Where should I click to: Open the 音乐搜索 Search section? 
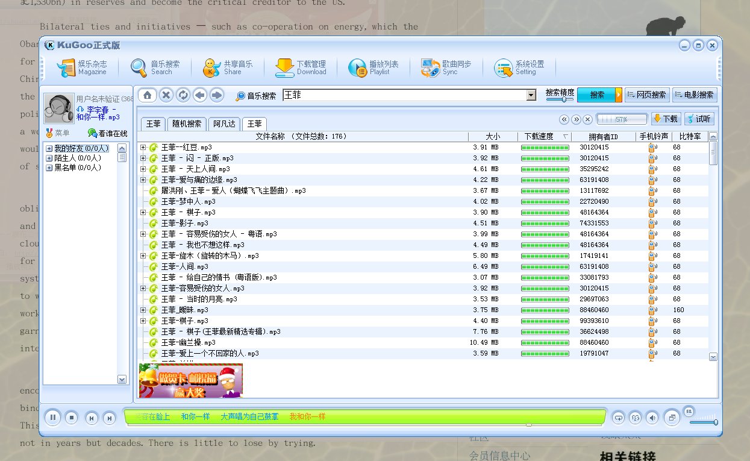click(155, 67)
